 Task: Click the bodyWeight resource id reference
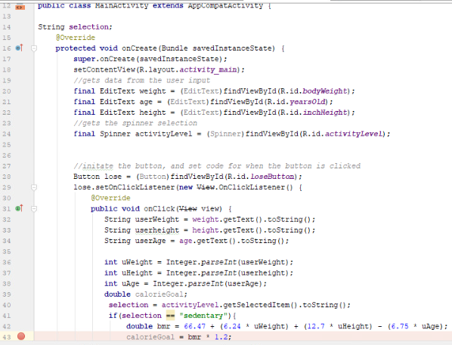(324, 91)
